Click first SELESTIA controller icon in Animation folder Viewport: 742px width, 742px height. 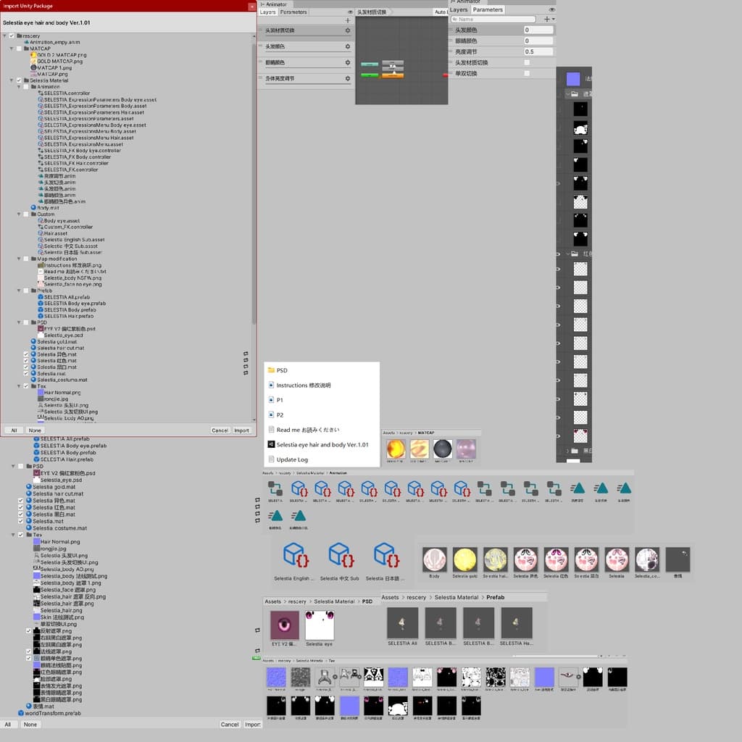pyautogui.click(x=275, y=488)
